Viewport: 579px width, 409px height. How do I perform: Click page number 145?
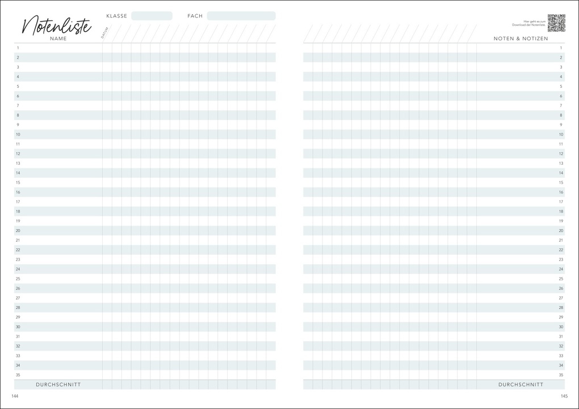coord(564,396)
